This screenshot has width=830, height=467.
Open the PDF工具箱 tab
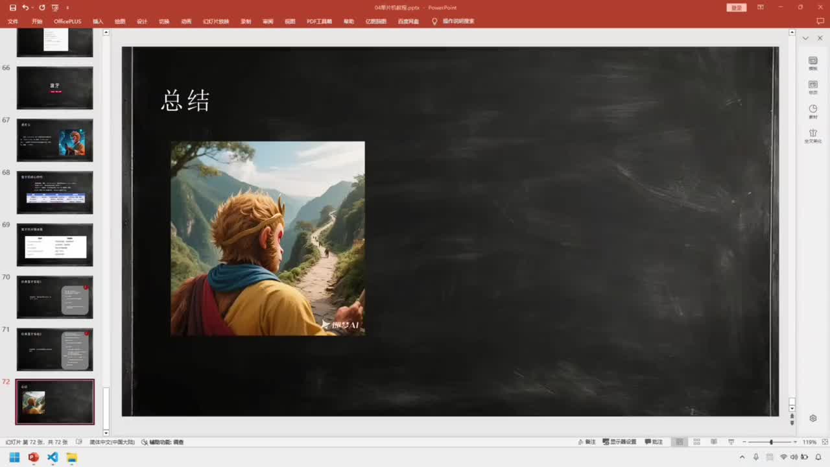click(x=319, y=21)
